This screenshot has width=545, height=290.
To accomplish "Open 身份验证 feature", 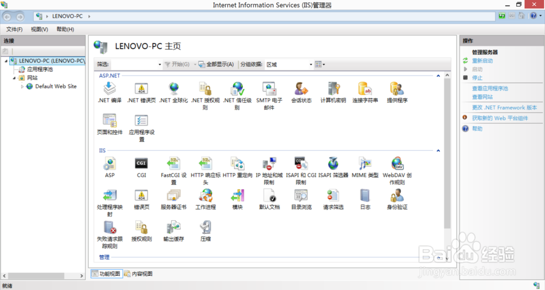I will pos(397,199).
